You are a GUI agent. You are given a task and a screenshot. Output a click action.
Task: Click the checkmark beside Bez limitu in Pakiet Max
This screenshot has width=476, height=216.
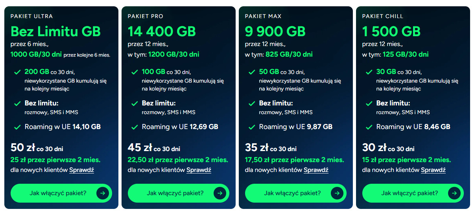pyautogui.click(x=251, y=104)
